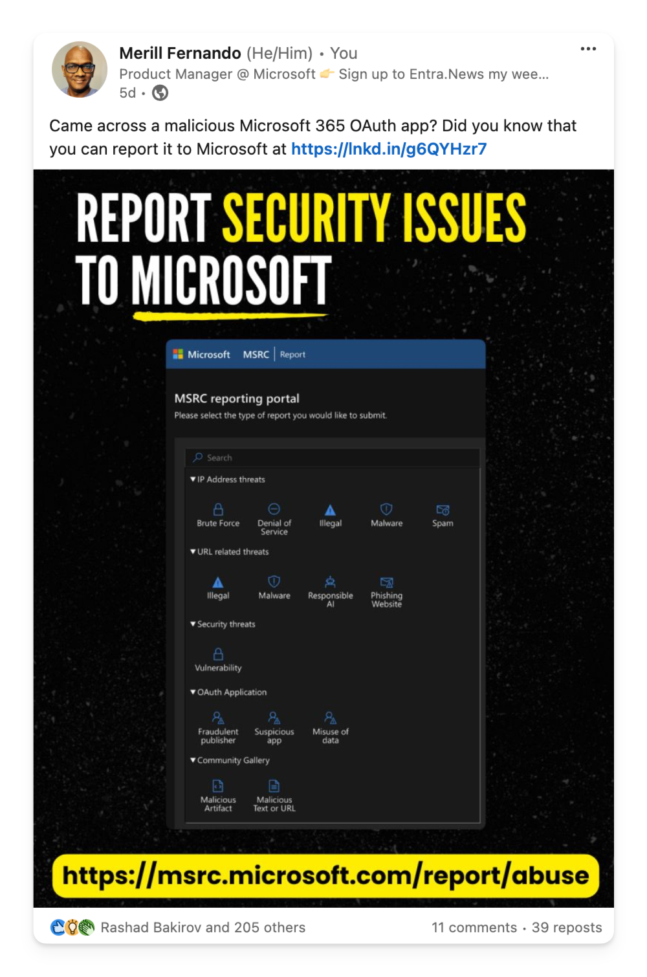Select the Misuse of data report type
Image resolution: width=647 pixels, height=977 pixels.
tap(330, 728)
